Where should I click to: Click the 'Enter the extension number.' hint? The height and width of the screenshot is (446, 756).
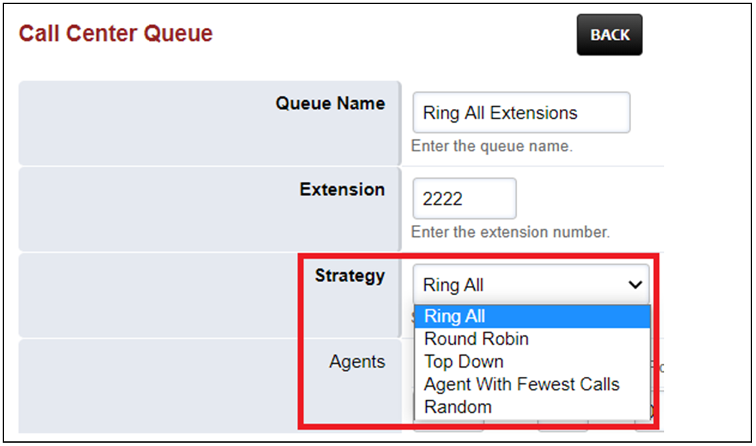[x=510, y=232]
